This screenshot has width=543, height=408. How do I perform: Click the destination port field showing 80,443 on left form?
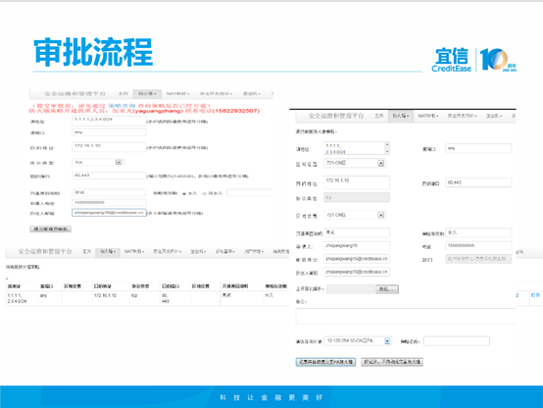click(109, 176)
